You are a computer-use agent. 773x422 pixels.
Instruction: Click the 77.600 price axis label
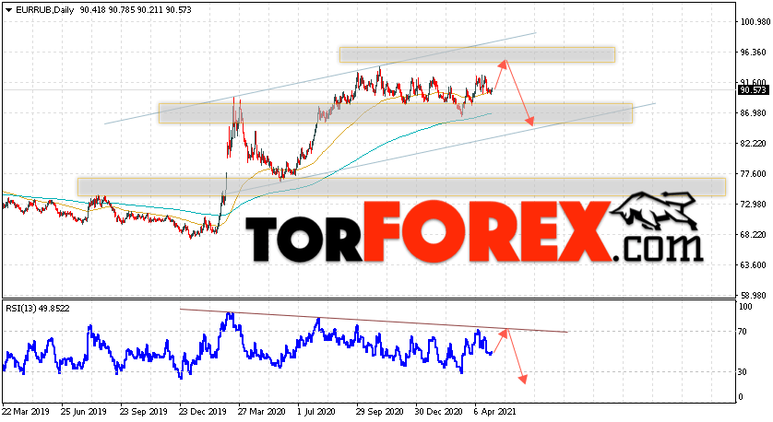[x=755, y=174]
